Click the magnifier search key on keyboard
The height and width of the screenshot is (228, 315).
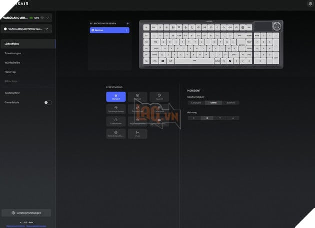(x=179, y=27)
